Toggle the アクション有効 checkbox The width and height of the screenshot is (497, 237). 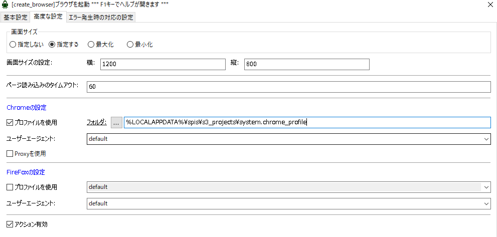[10, 223]
